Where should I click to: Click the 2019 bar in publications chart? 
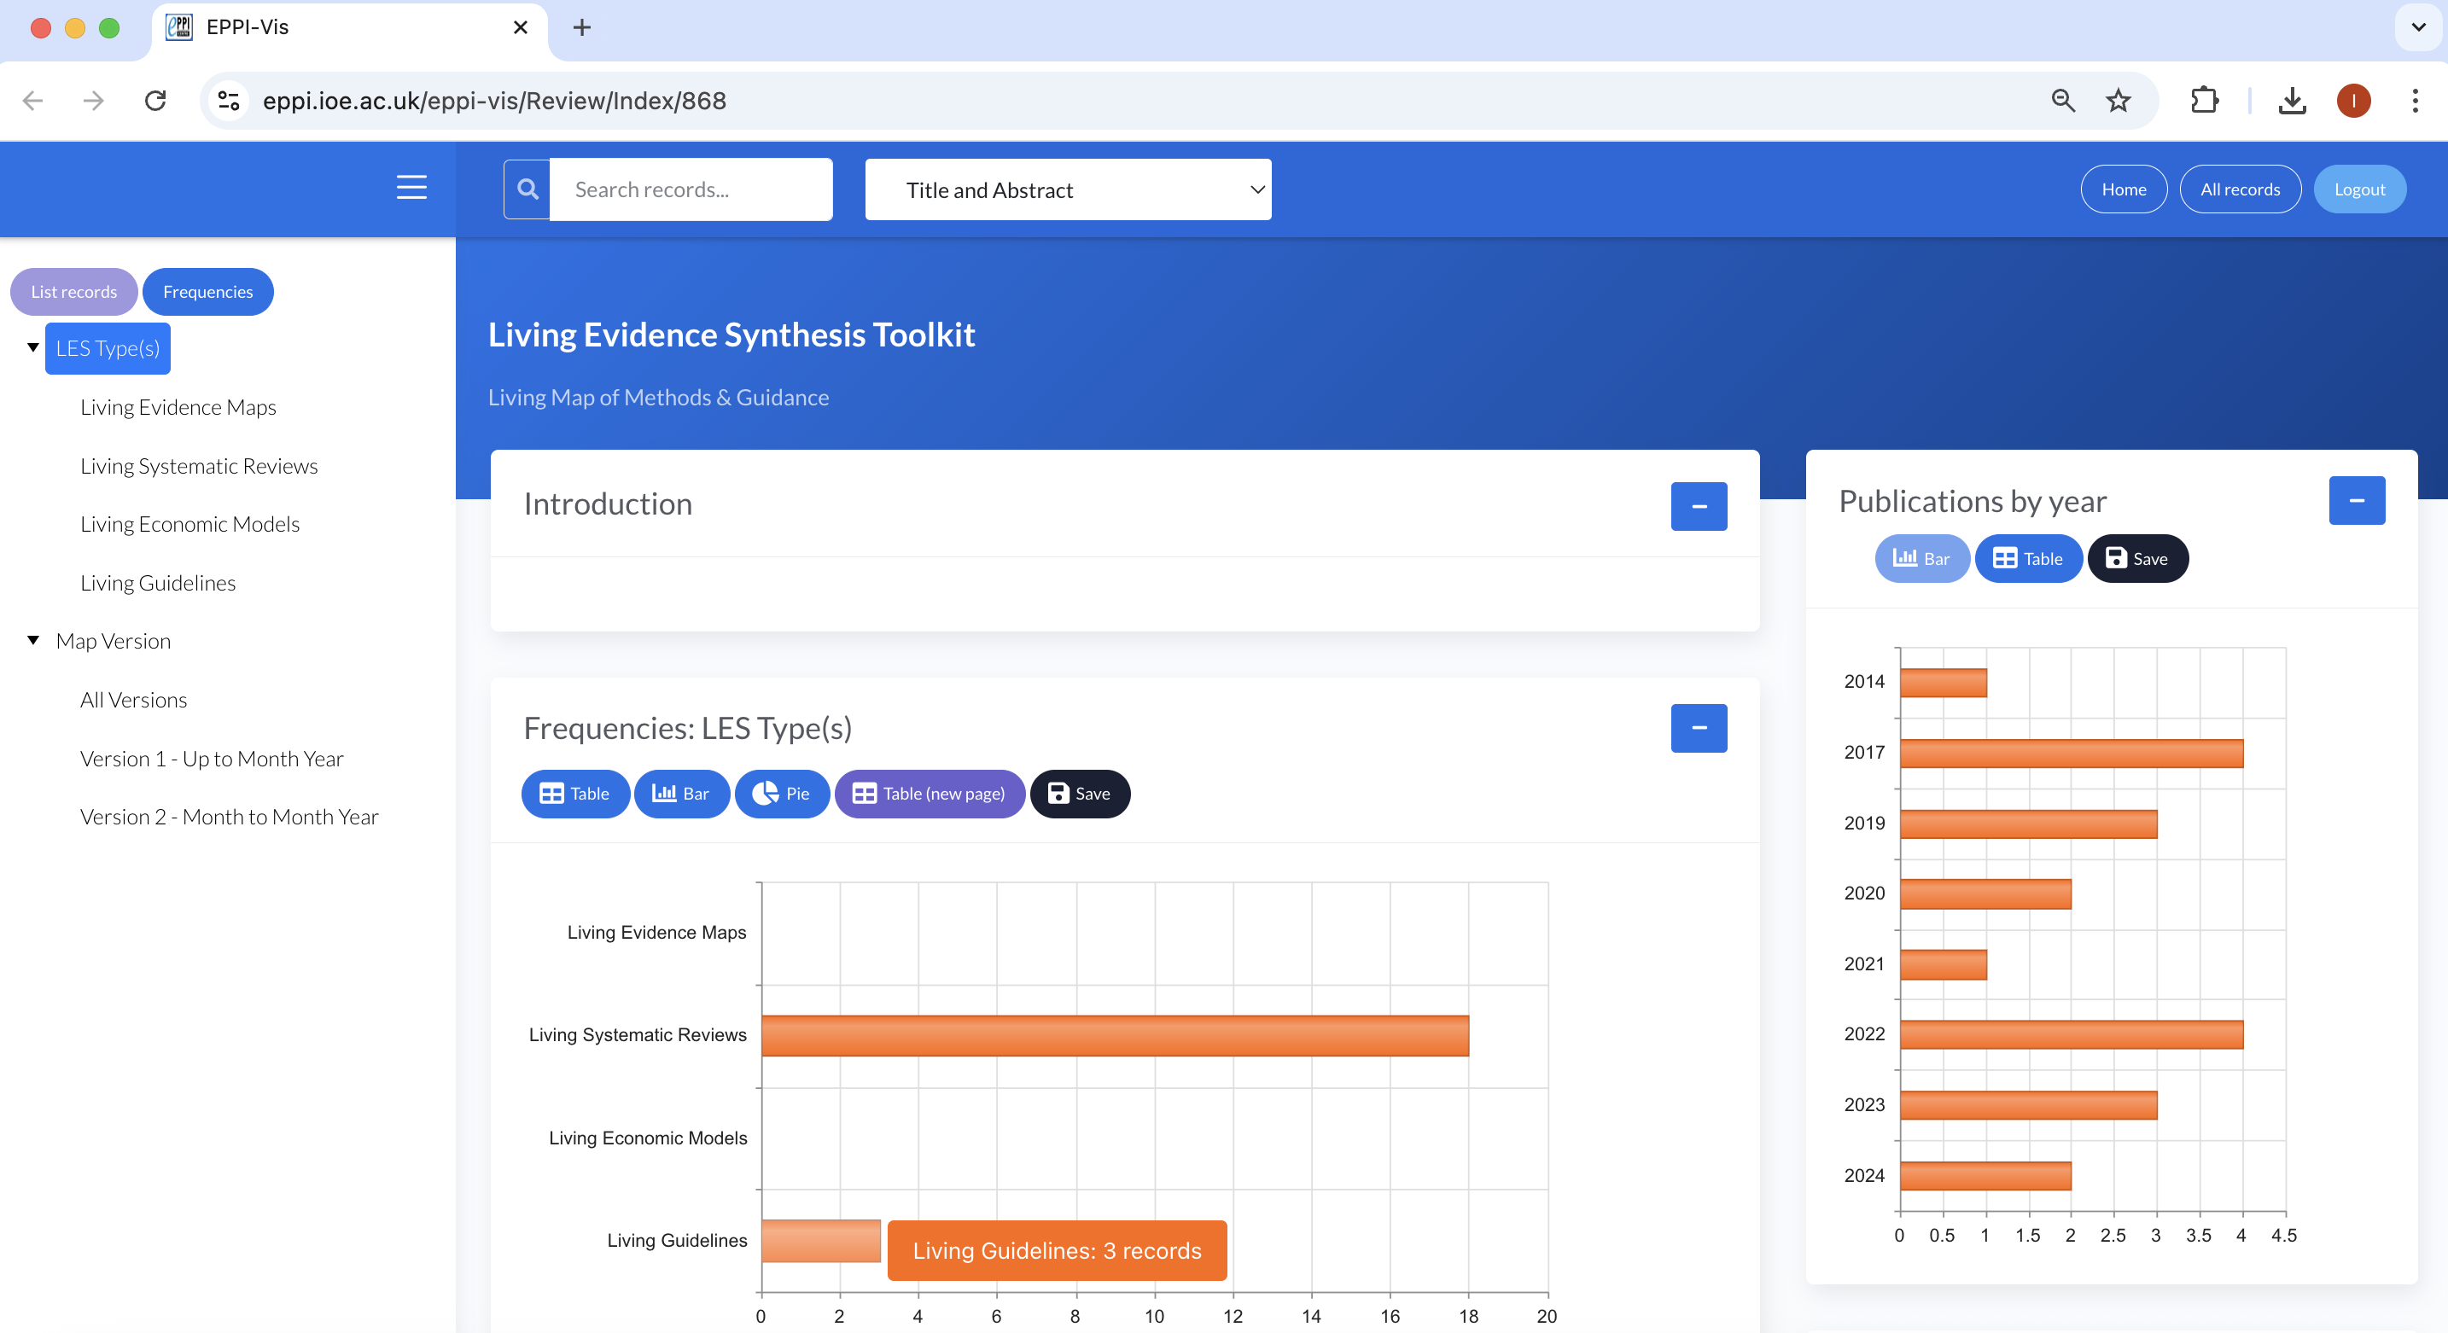tap(2028, 823)
